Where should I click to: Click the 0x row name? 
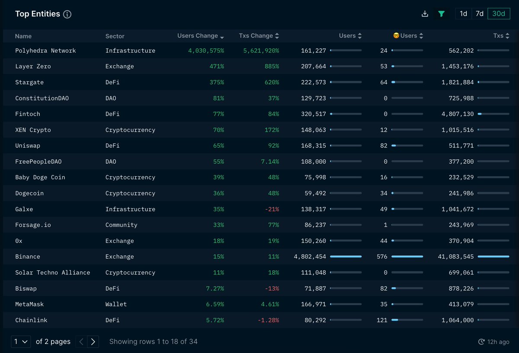pos(19,241)
